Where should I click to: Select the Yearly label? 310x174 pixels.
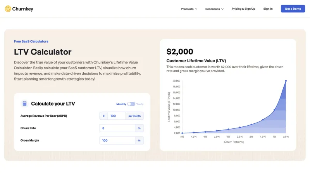[140, 104]
